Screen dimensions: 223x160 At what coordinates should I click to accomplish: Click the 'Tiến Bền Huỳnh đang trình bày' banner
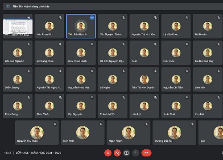(113, 6)
